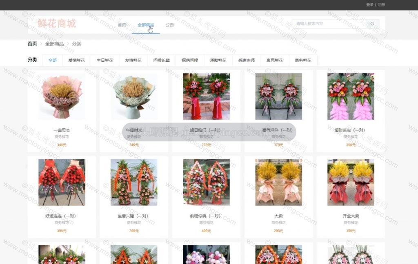Screen dimensions: 418x264
Task: Click the 开业大卖 product name
Action: click(x=351, y=216)
